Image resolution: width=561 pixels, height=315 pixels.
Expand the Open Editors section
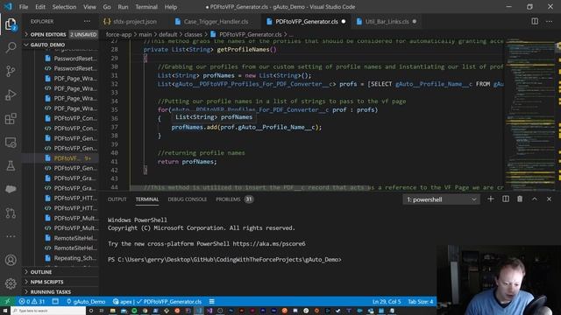pyautogui.click(x=60, y=34)
